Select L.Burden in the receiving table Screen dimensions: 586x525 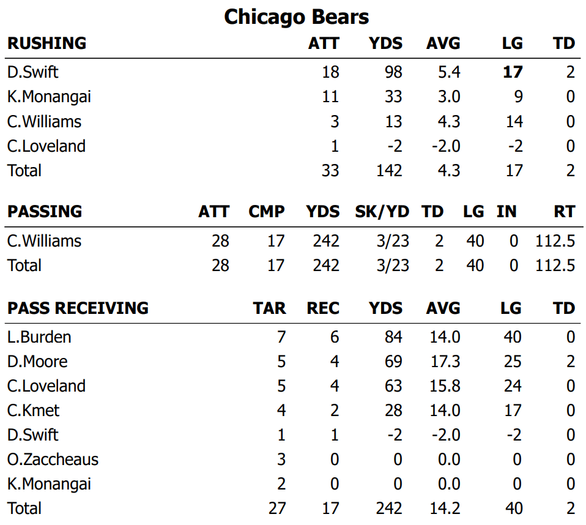click(x=39, y=337)
